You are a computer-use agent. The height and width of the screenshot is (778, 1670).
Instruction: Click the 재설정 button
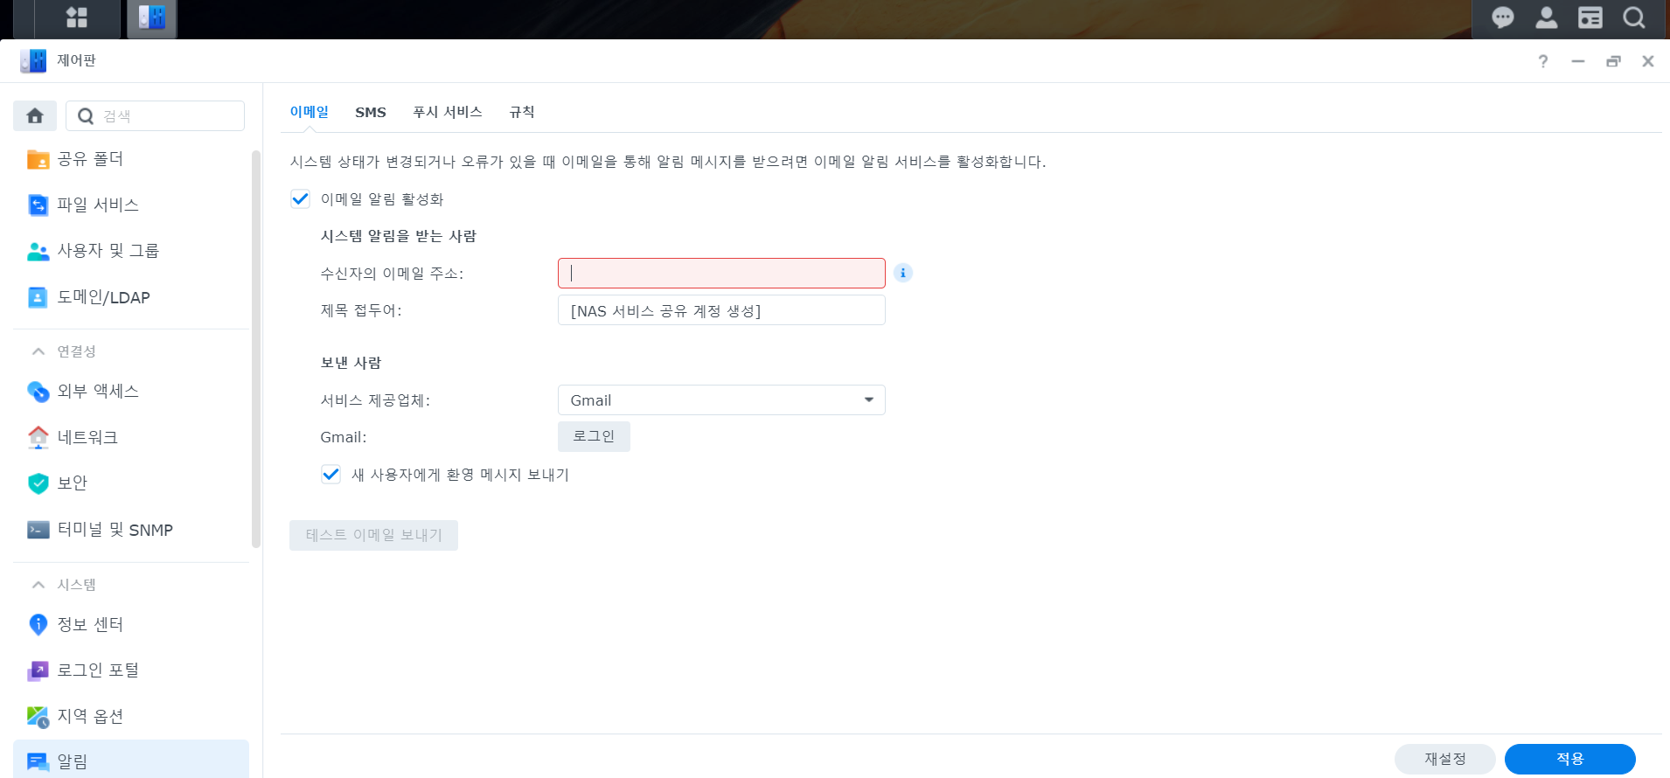(1444, 759)
